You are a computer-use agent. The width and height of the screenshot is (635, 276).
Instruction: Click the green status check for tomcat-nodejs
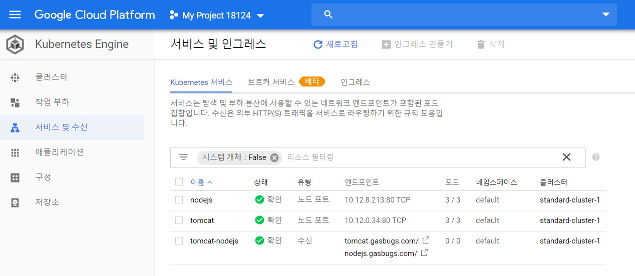pyautogui.click(x=259, y=240)
